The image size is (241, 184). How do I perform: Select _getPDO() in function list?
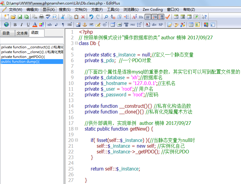[32, 57]
